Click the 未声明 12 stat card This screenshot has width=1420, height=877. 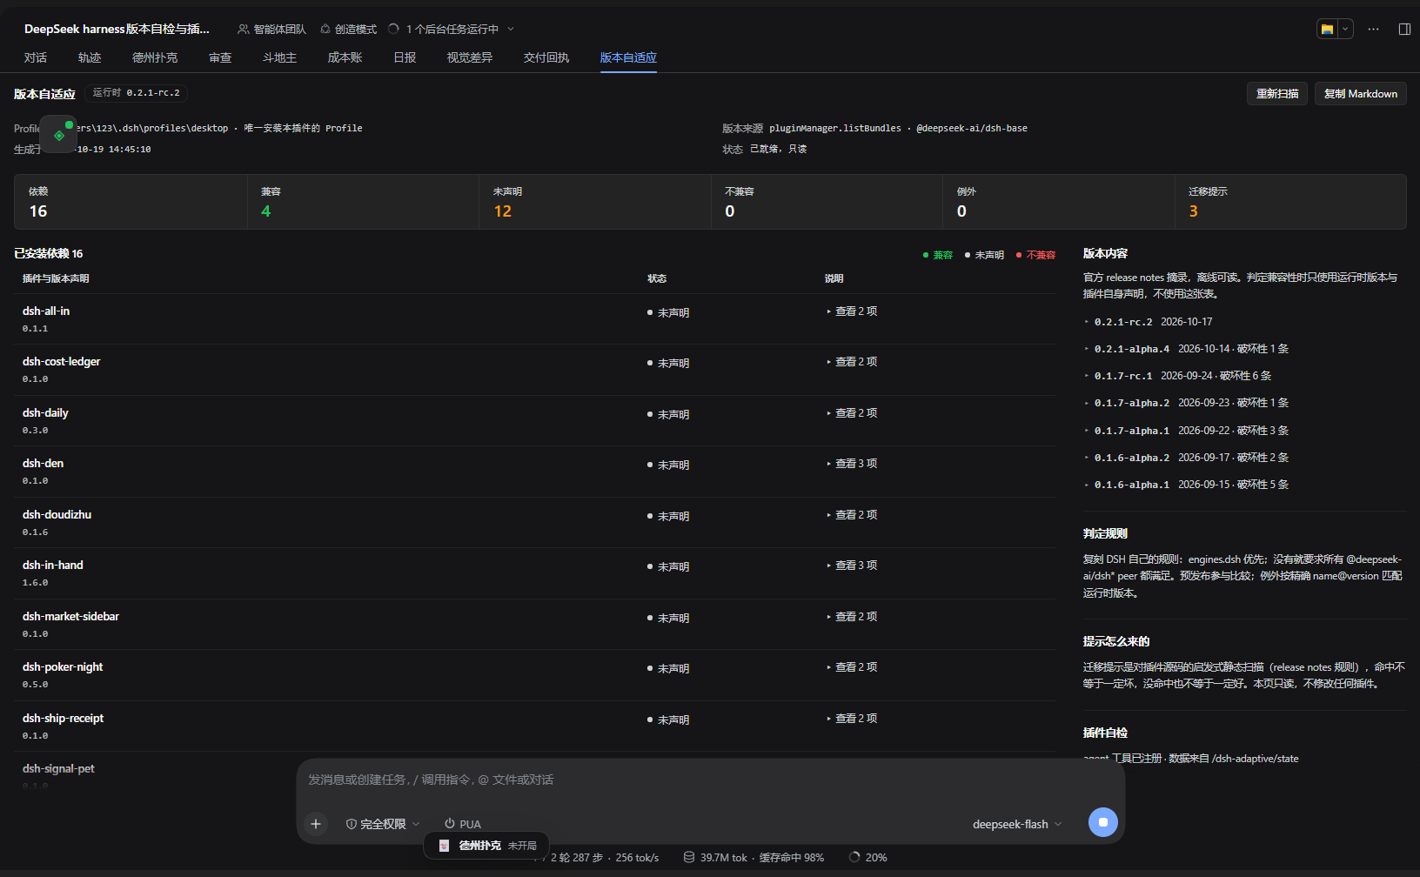pos(595,202)
